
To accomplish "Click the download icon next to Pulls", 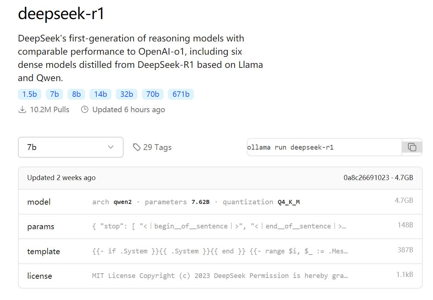I will (22, 109).
